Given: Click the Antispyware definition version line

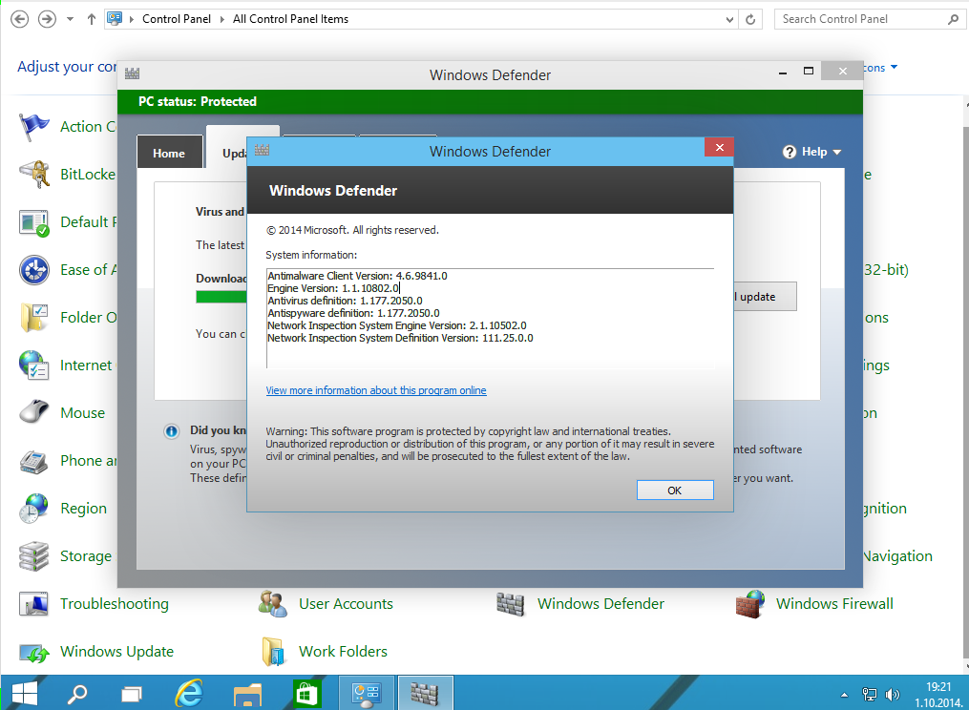Looking at the screenshot, I should (353, 313).
